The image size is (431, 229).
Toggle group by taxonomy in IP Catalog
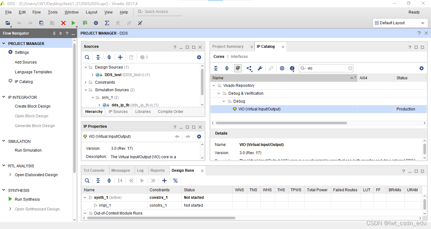(238, 68)
